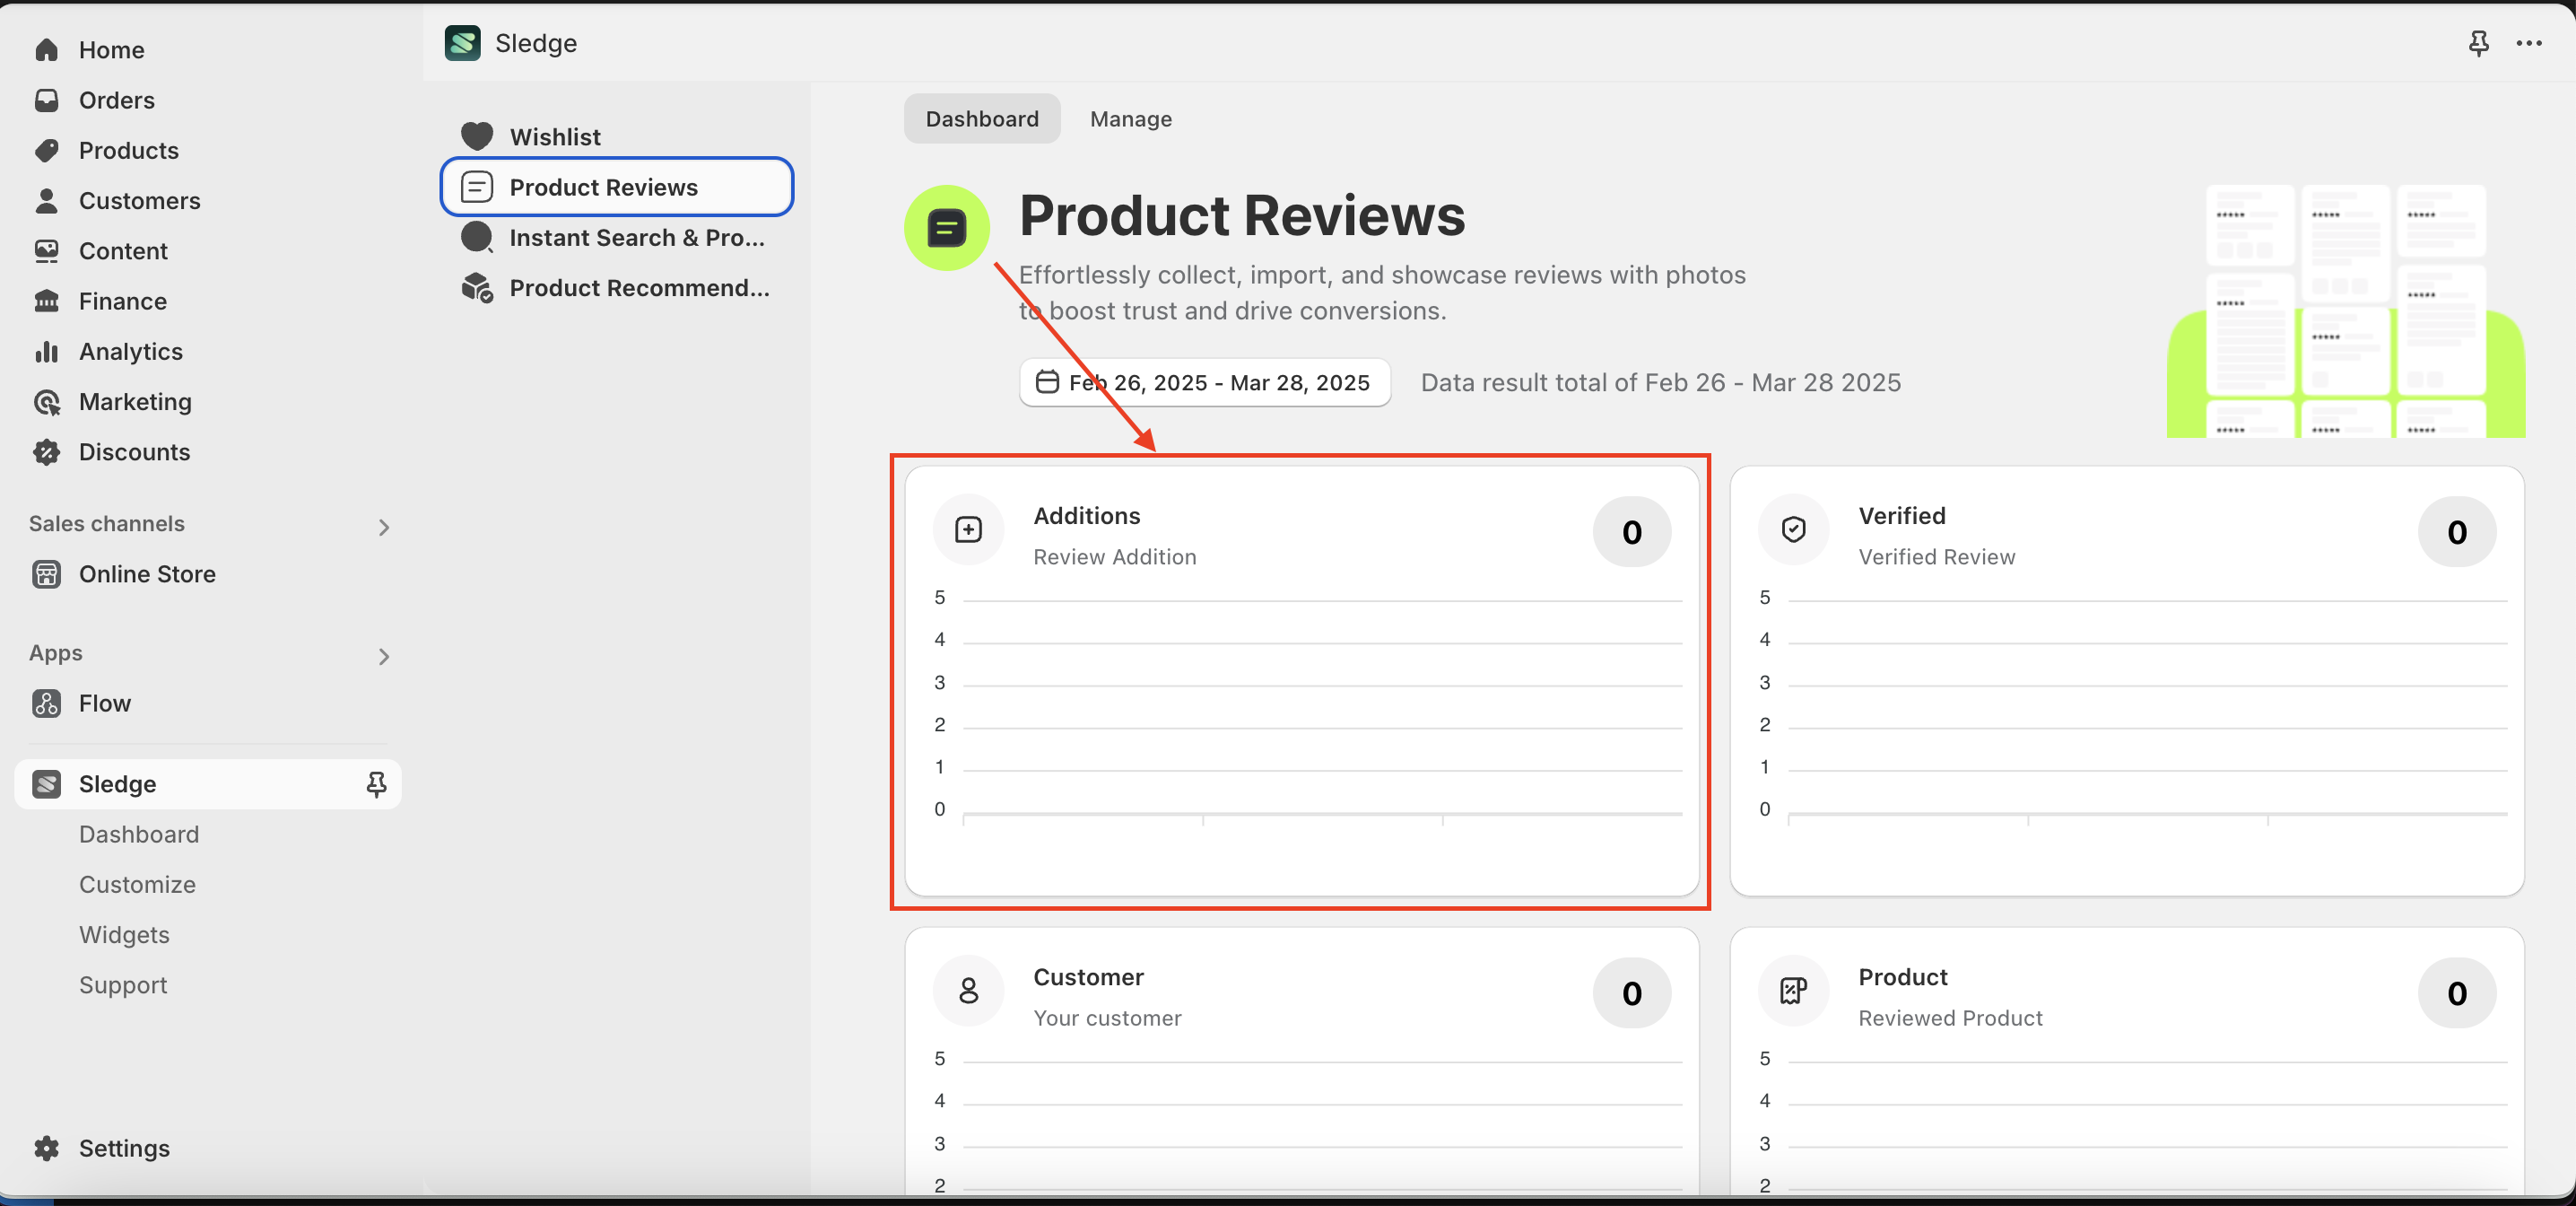Screen dimensions: 2576x1206
Task: Expand the Sales channels section
Action: point(383,527)
